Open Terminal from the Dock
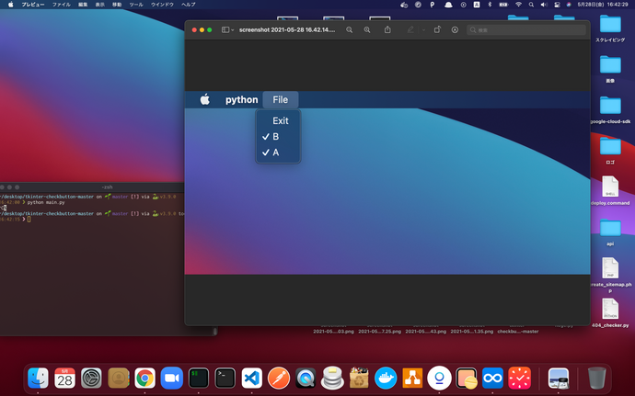 pos(225,379)
